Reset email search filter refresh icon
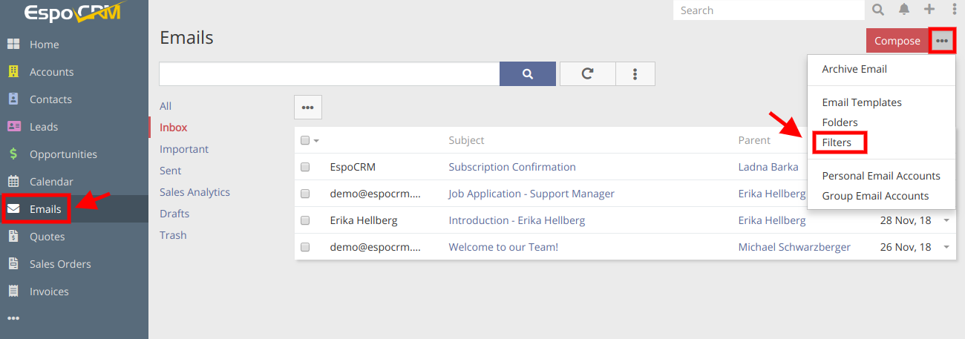Image resolution: width=965 pixels, height=339 pixels. 587,73
